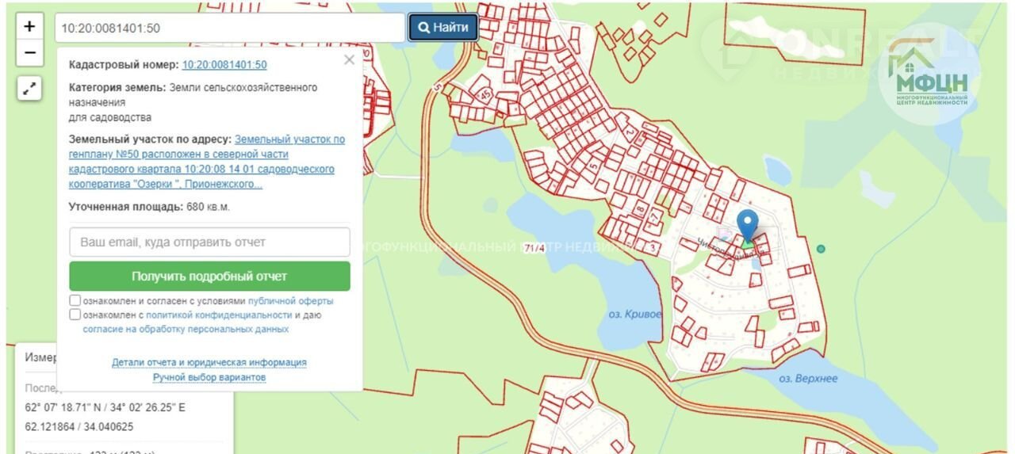Open Детали отчета и юридическая информация
The width and height of the screenshot is (1015, 454).
coord(209,362)
